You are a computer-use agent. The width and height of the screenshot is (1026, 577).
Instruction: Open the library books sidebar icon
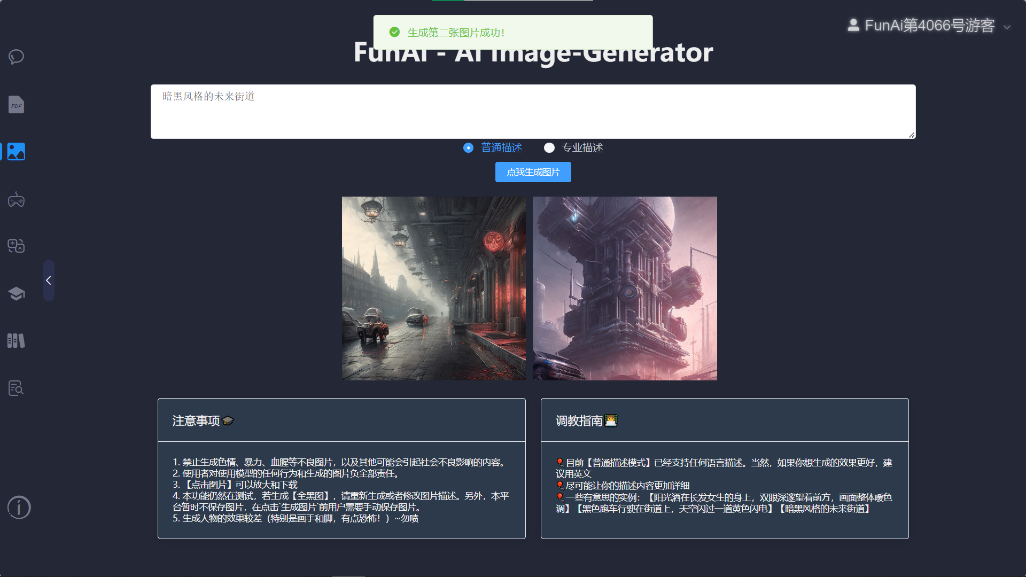[16, 340]
